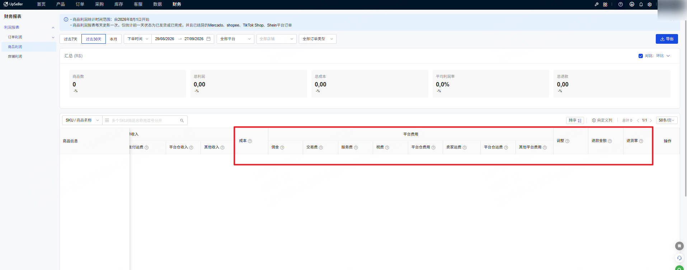687x270 pixels.
Task: Open the customer support headset widget
Action: pos(679,258)
